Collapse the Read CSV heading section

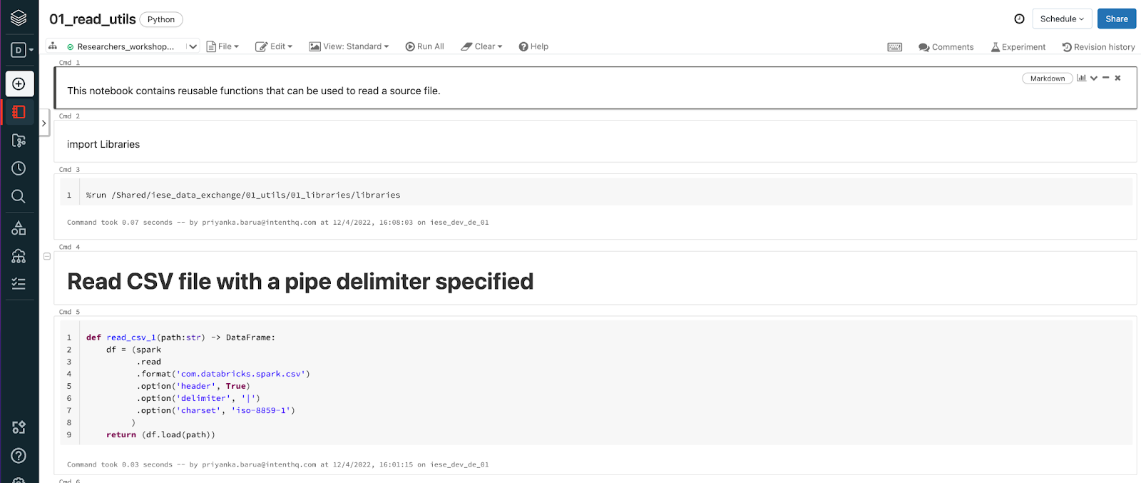click(x=47, y=256)
